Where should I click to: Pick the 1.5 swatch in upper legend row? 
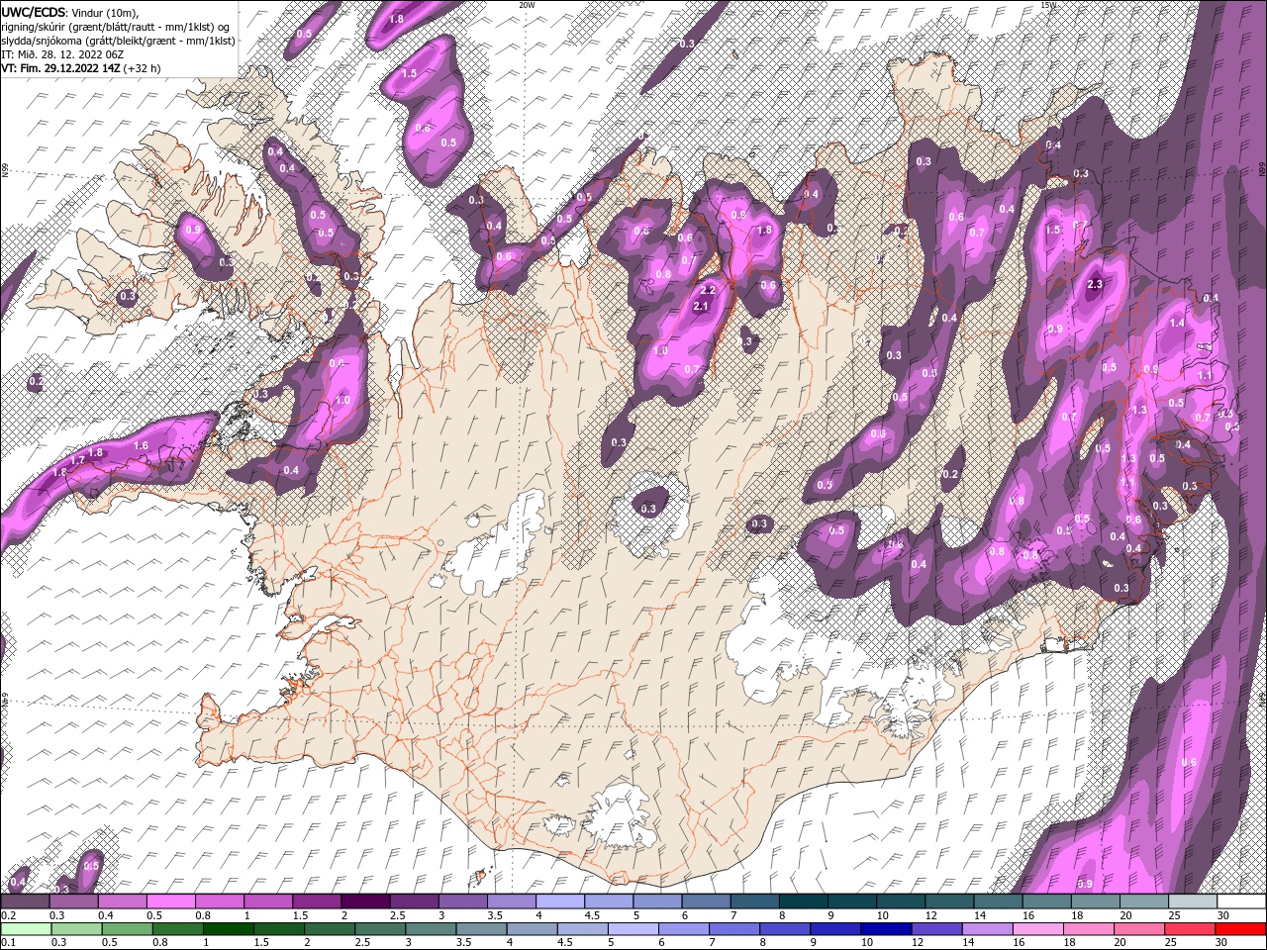[316, 901]
